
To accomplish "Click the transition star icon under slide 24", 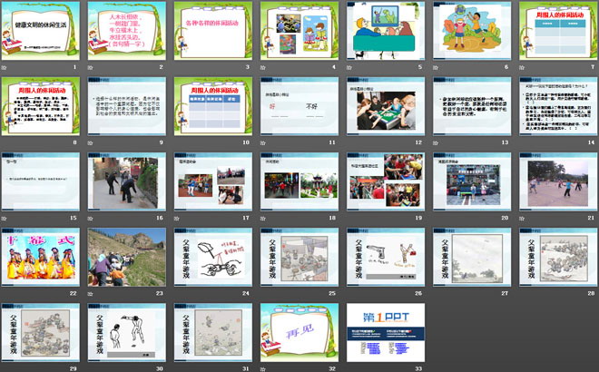I will [x=179, y=294].
